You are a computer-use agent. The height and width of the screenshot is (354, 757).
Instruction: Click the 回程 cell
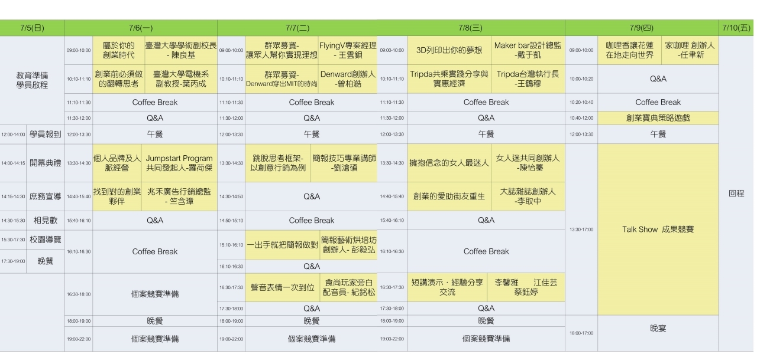coord(737,194)
